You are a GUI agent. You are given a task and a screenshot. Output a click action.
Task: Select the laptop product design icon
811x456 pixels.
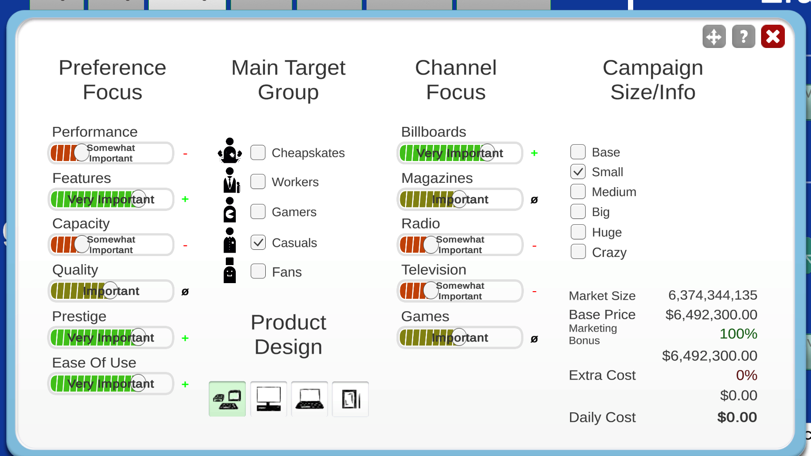[309, 399]
